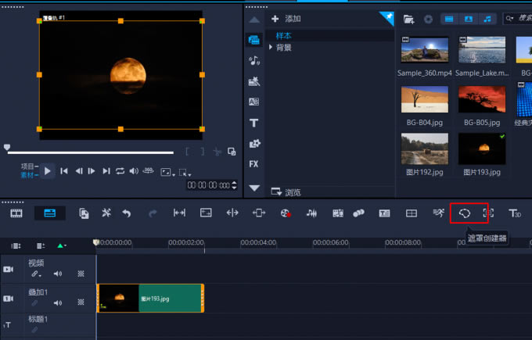
Task: Select the 样本 library folder
Action: coord(283,36)
